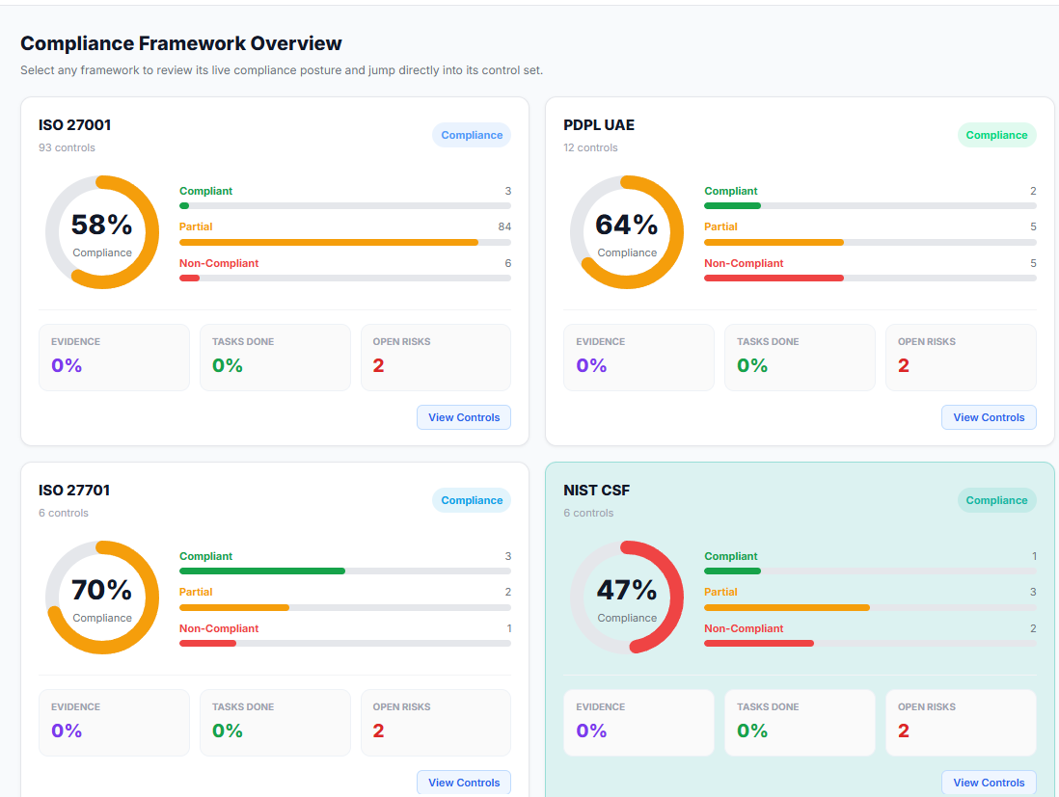Image resolution: width=1059 pixels, height=797 pixels.
Task: Click the Evidence 0% tile in NIST CSF
Action: coord(638,723)
